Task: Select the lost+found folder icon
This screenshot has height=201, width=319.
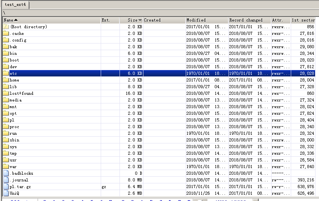Action: 6,93
